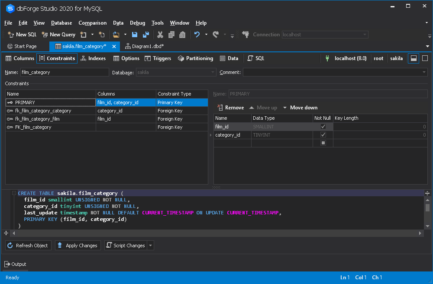This screenshot has width=433, height=284.
Task: Open the Database menu
Action: 61,23
